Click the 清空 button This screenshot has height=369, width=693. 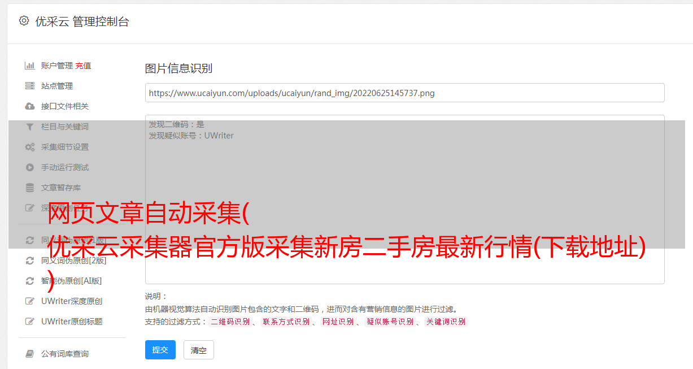point(199,350)
